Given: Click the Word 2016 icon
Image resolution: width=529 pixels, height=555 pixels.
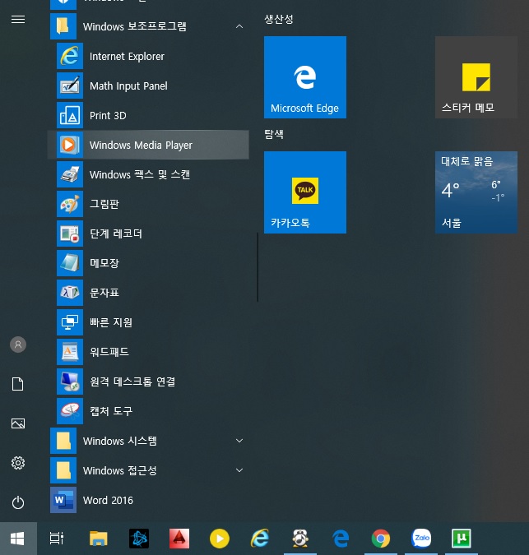Looking at the screenshot, I should coord(63,500).
